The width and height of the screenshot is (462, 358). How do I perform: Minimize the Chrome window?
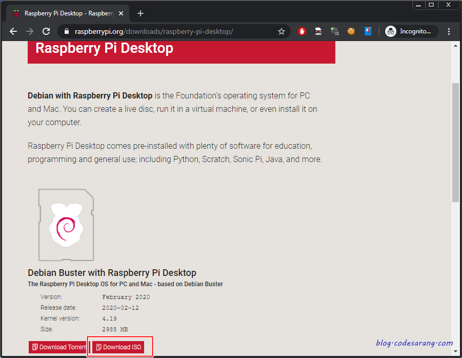418,5
